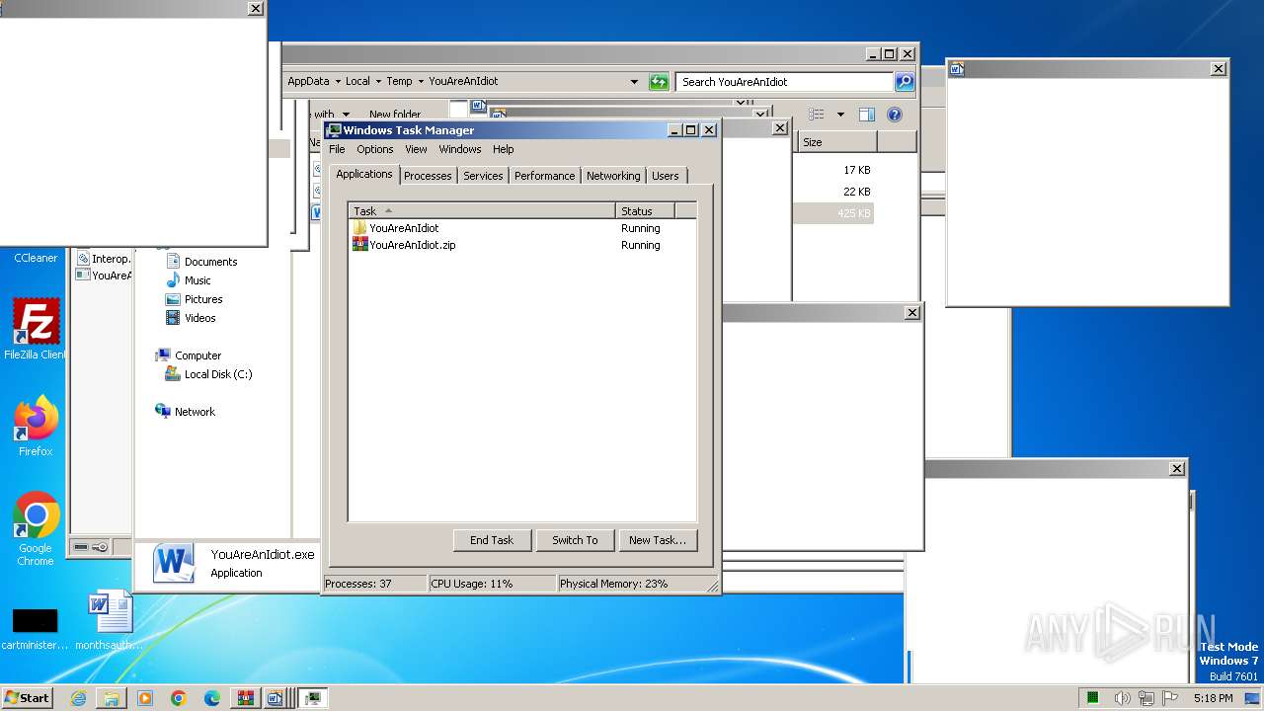The image size is (1264, 711).
Task: Open the network tray icon
Action: point(1146,698)
